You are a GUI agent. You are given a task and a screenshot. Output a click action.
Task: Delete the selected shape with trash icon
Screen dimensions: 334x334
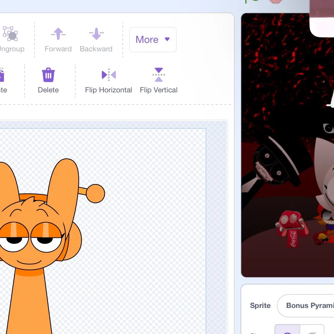tap(48, 81)
